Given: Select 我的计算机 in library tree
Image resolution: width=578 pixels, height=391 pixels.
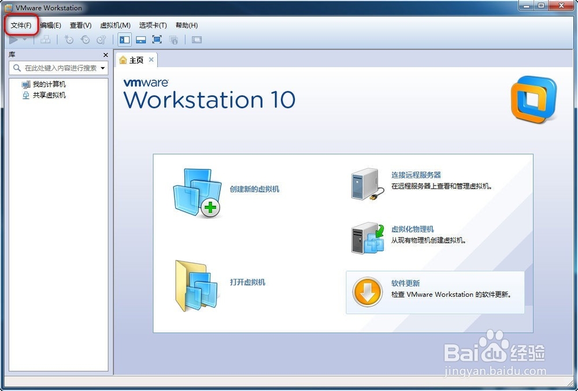Looking at the screenshot, I should coord(49,84).
